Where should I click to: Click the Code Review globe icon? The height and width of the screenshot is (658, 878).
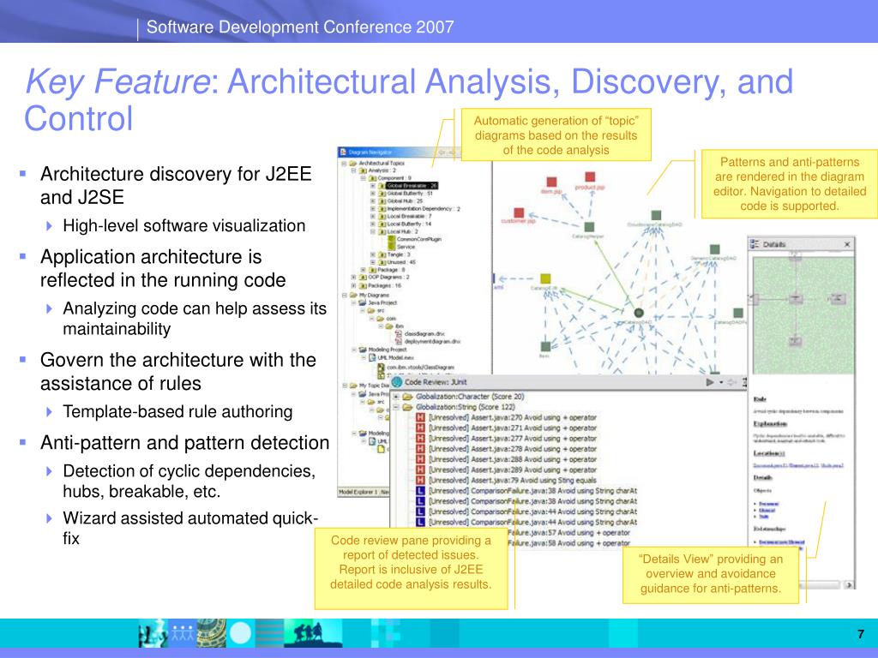coord(397,382)
